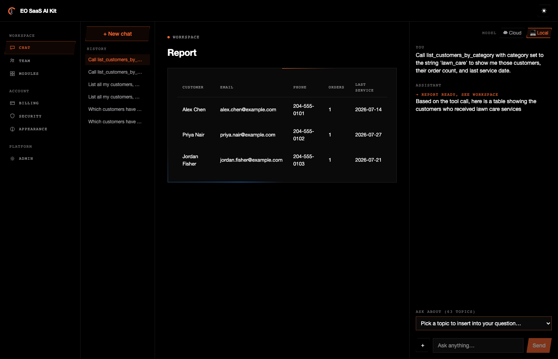The height and width of the screenshot is (359, 558).
Task: Click the Billing card icon
Action: [x=12, y=103]
